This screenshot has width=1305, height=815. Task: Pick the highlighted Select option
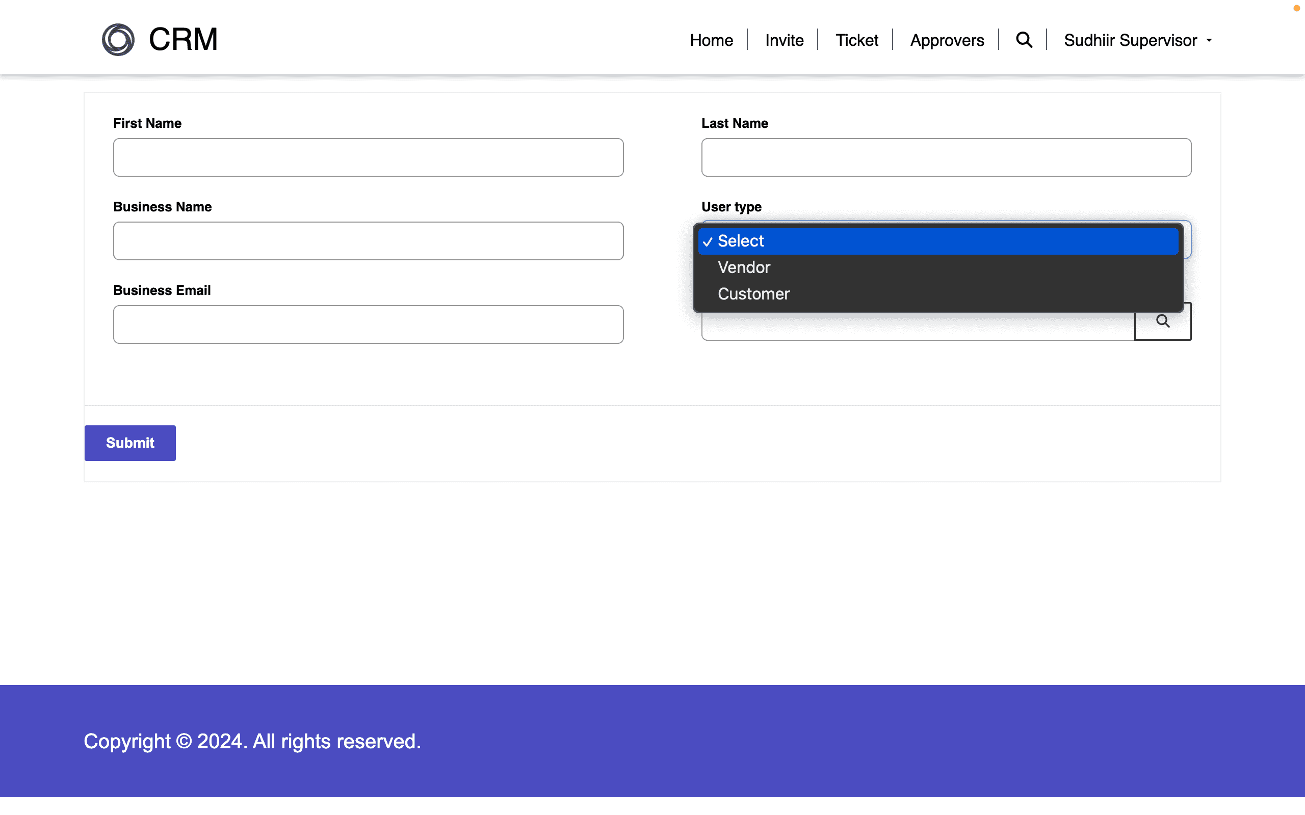tap(740, 241)
